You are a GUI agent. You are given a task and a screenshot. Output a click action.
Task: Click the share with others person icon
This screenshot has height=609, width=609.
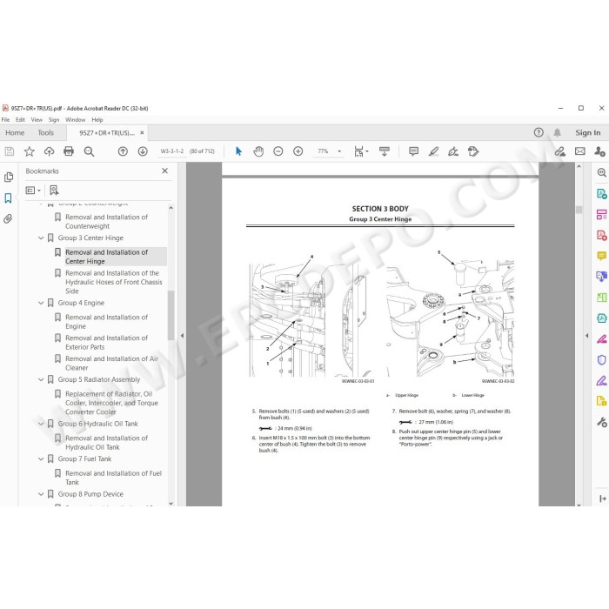coord(599,151)
